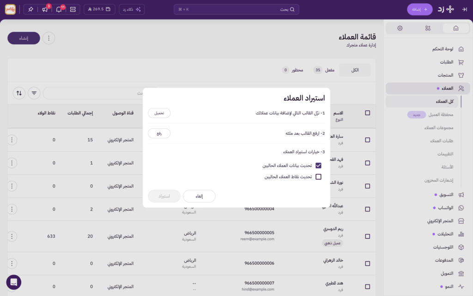Image resolution: width=473 pixels, height=296 pixels.
Task: Check the عبدالله customer row
Action: pyautogui.click(x=367, y=209)
